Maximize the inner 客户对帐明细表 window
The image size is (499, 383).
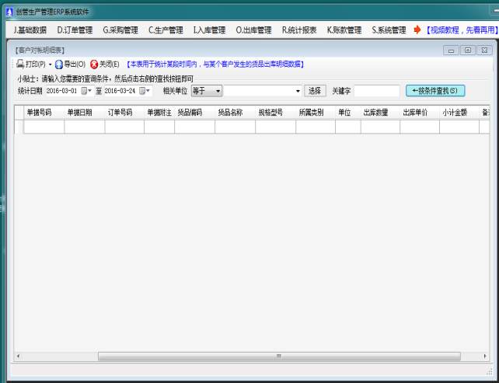pyautogui.click(x=467, y=50)
